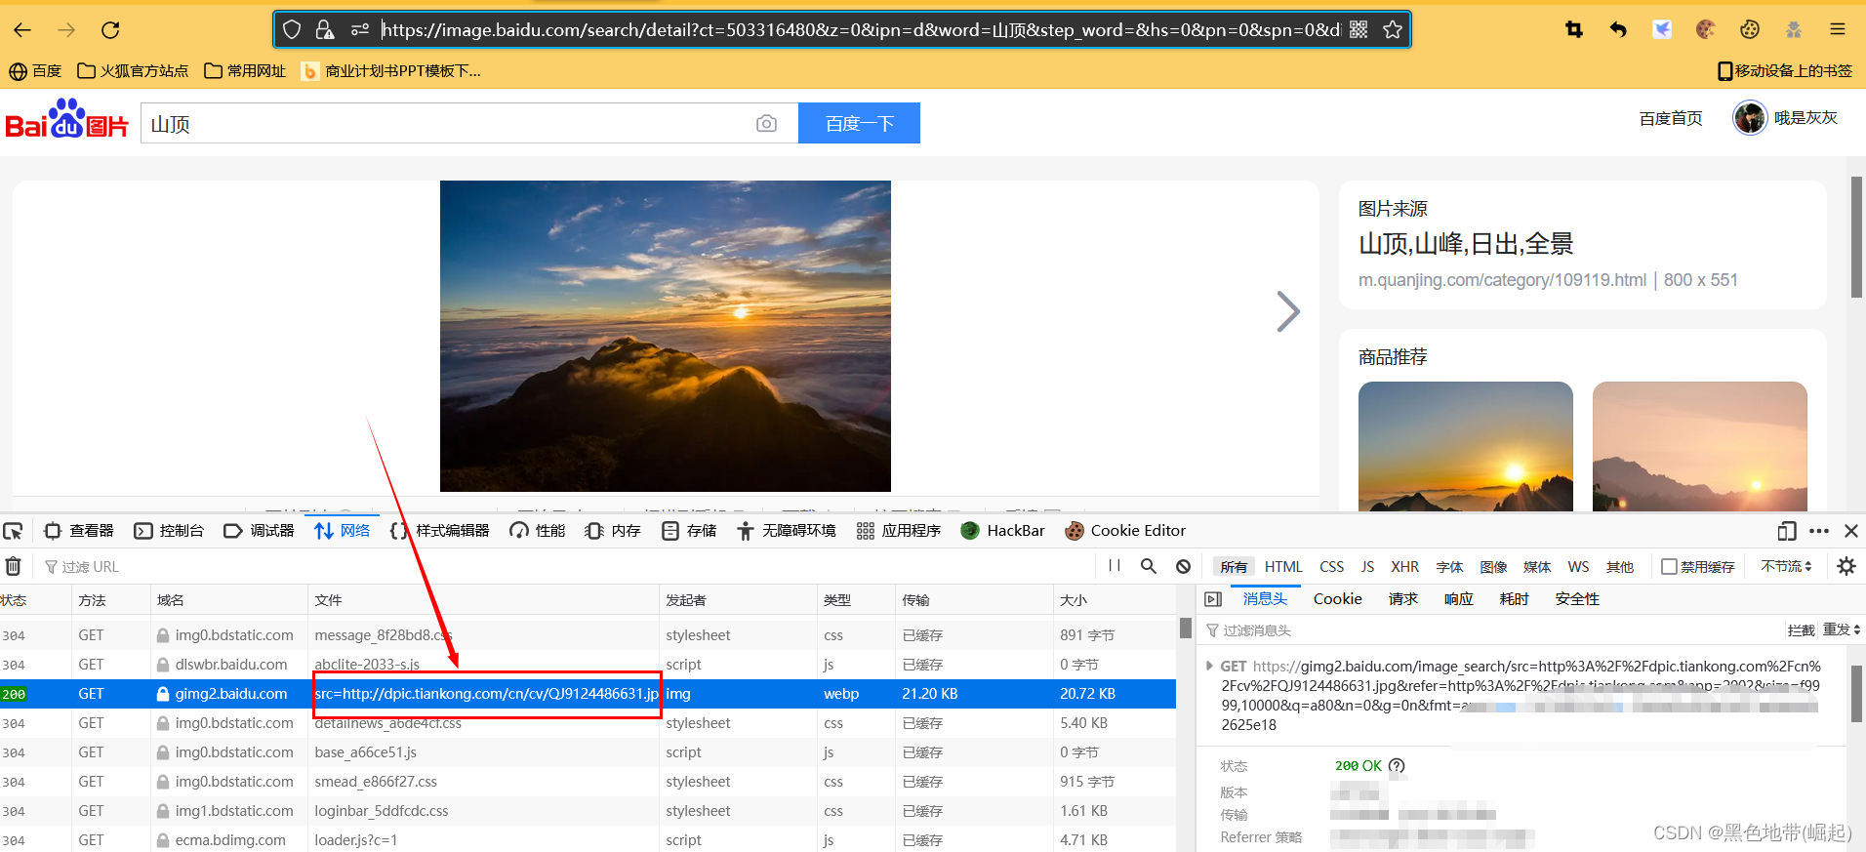Open the resend (重发) dropdown
Image resolution: width=1866 pixels, height=852 pixels.
[x=1842, y=629]
